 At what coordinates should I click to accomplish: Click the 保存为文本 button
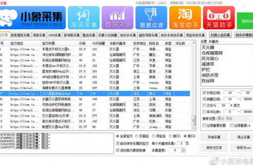coord(214,148)
